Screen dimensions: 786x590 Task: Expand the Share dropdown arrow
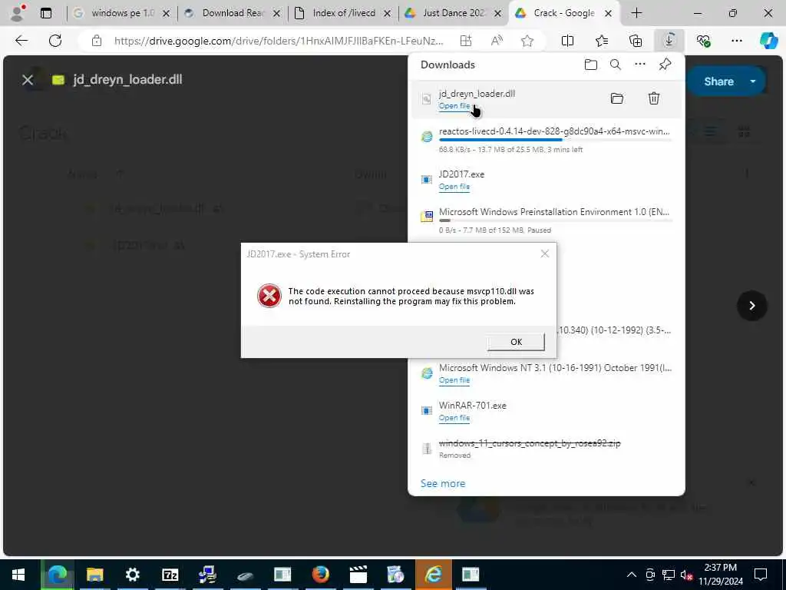(x=753, y=81)
